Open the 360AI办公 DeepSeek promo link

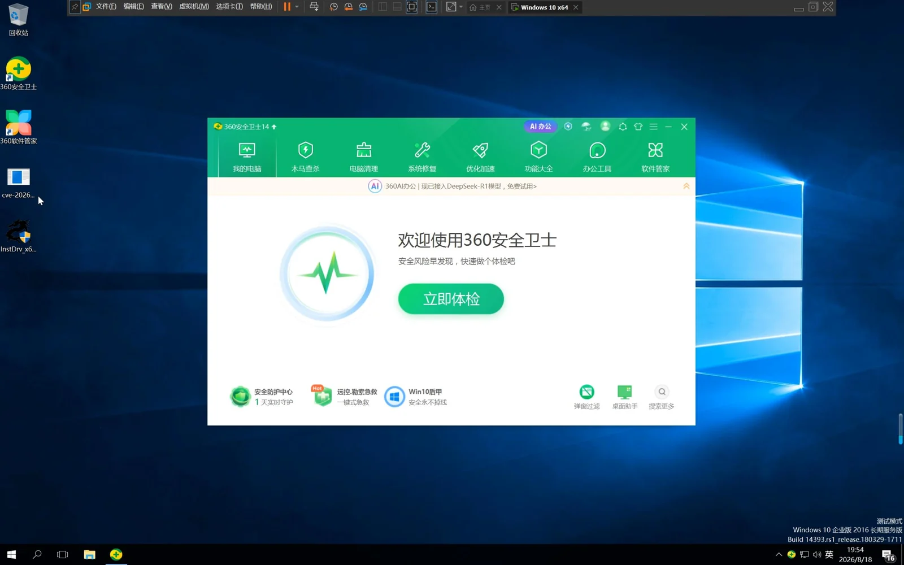(461, 186)
